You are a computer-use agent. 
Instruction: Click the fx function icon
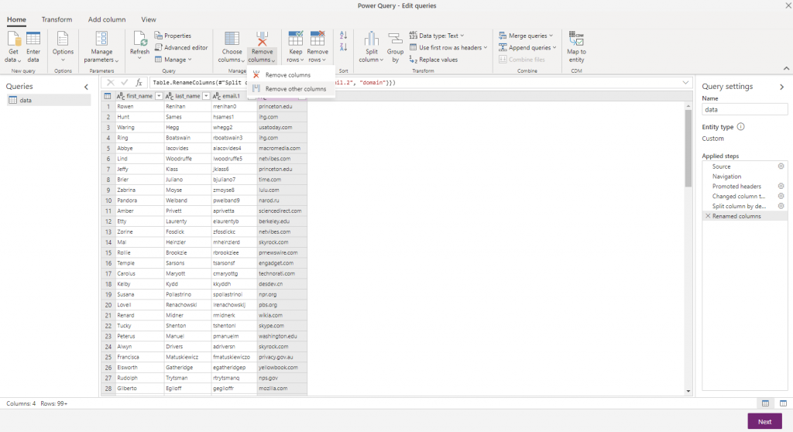[139, 83]
